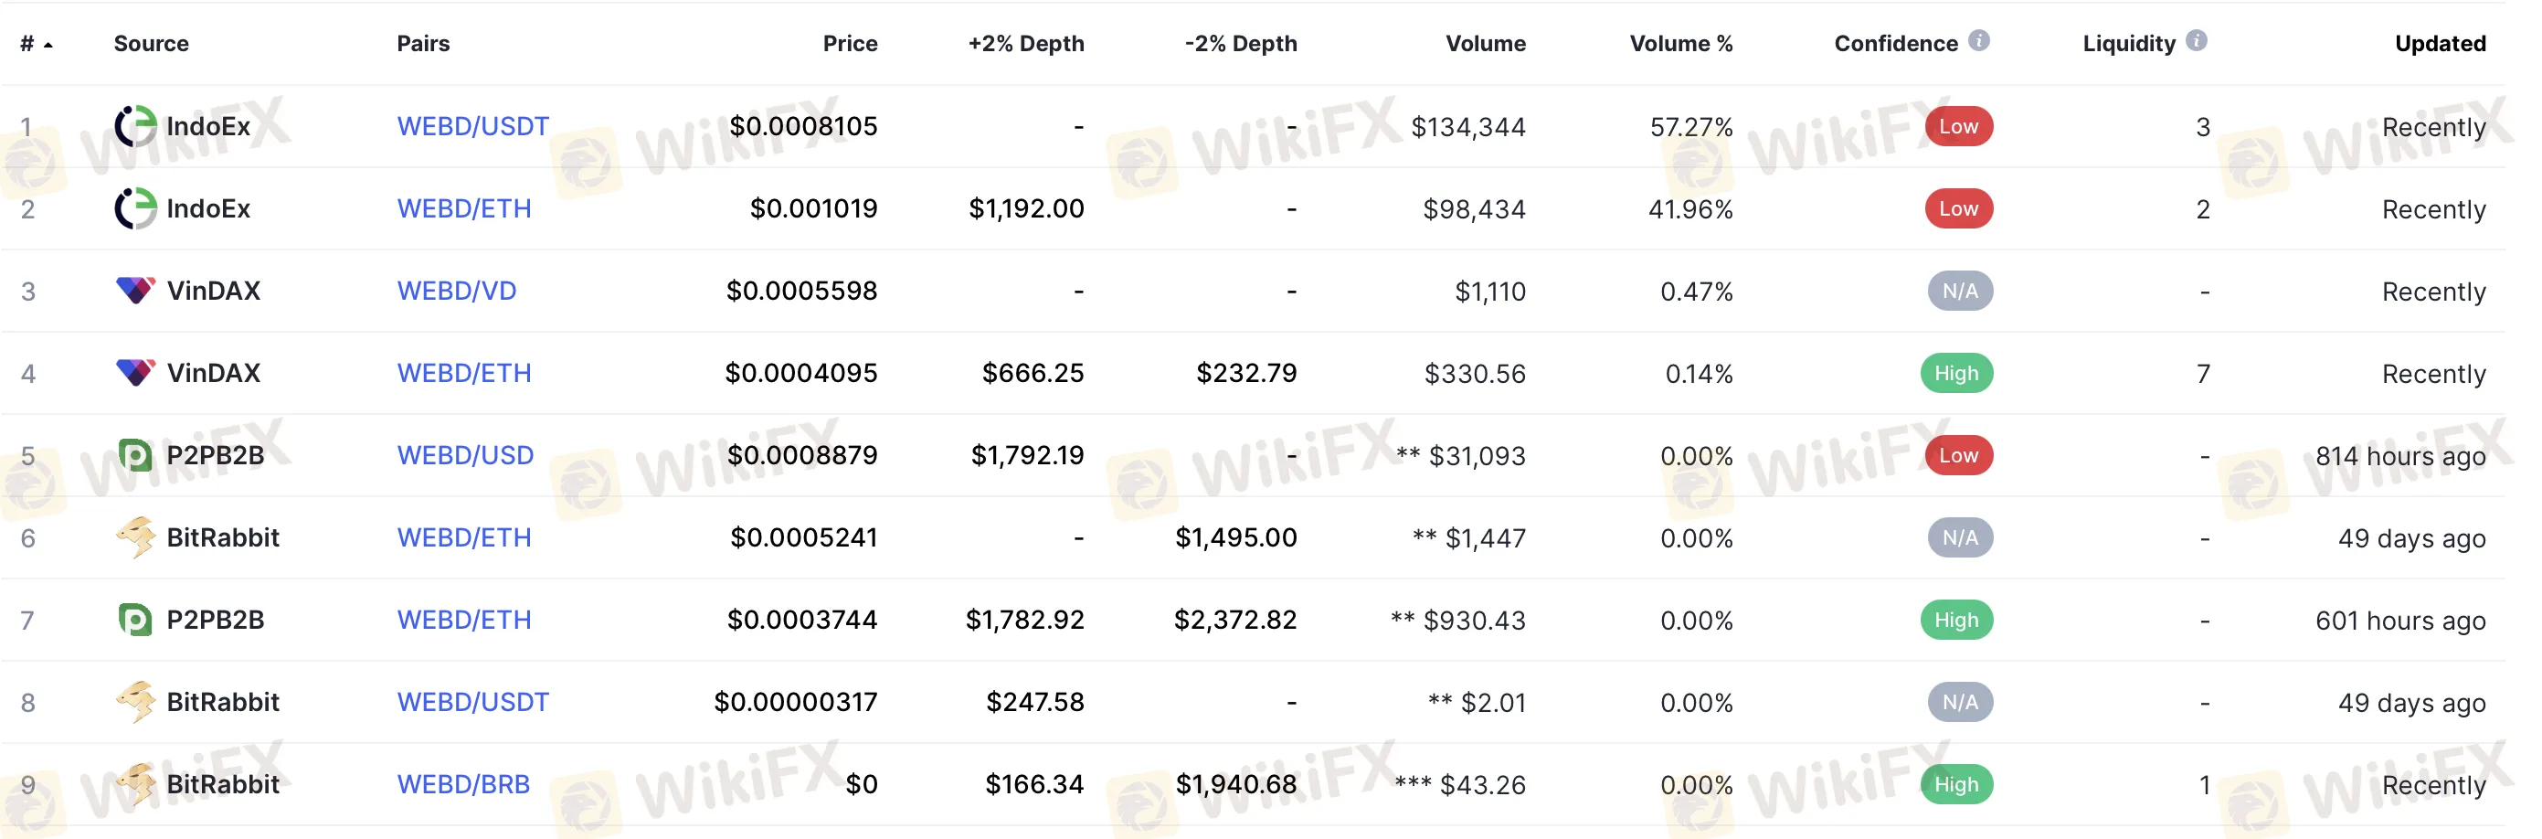Image resolution: width=2542 pixels, height=839 pixels.
Task: Open the WEBD/VD pair link
Action: [456, 291]
